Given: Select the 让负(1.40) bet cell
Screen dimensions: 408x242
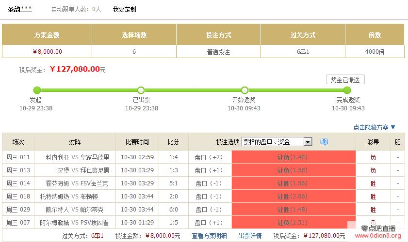Looking at the screenshot, I should pos(293,157).
